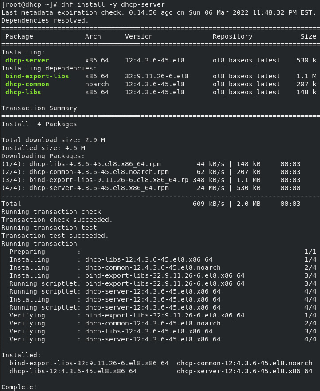Viewport: 320px width, 391px height.
Task: Click the green dhcp-server package name
Action: (x=27, y=60)
